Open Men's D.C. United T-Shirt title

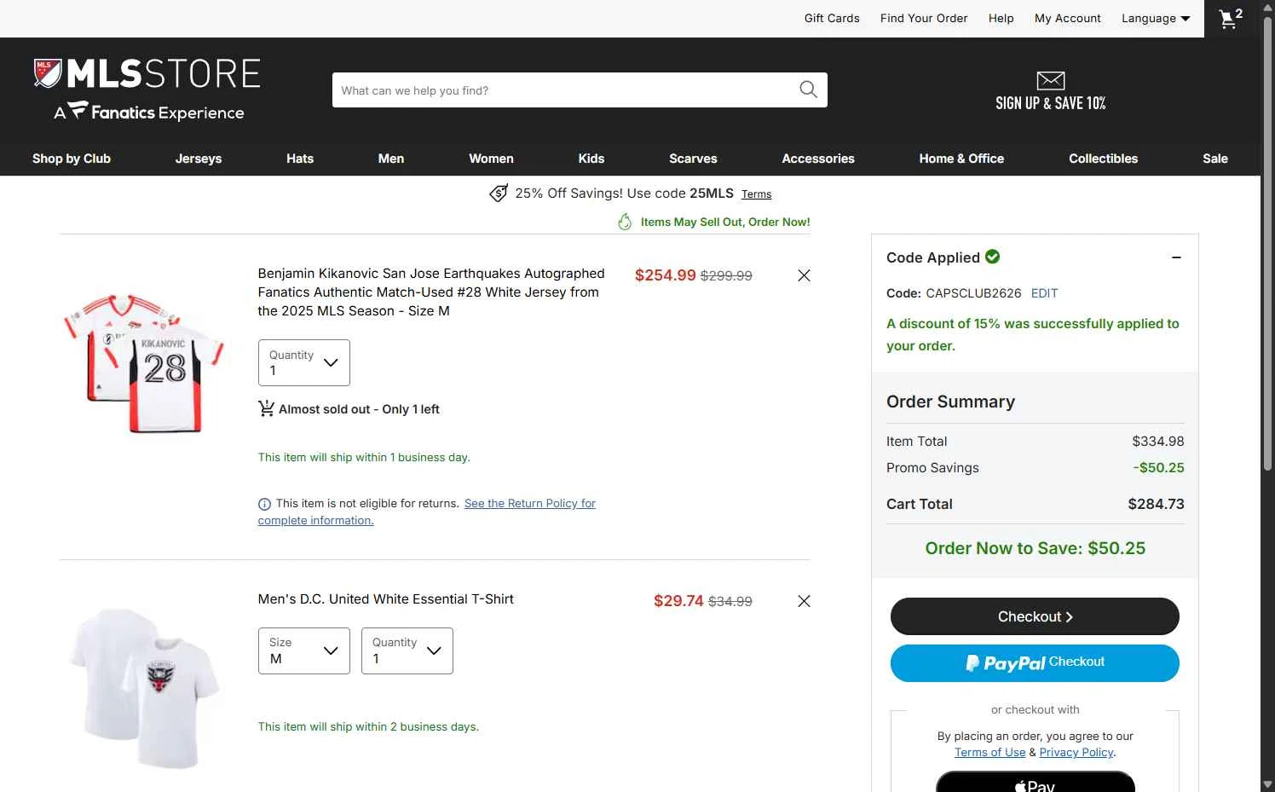coord(386,598)
